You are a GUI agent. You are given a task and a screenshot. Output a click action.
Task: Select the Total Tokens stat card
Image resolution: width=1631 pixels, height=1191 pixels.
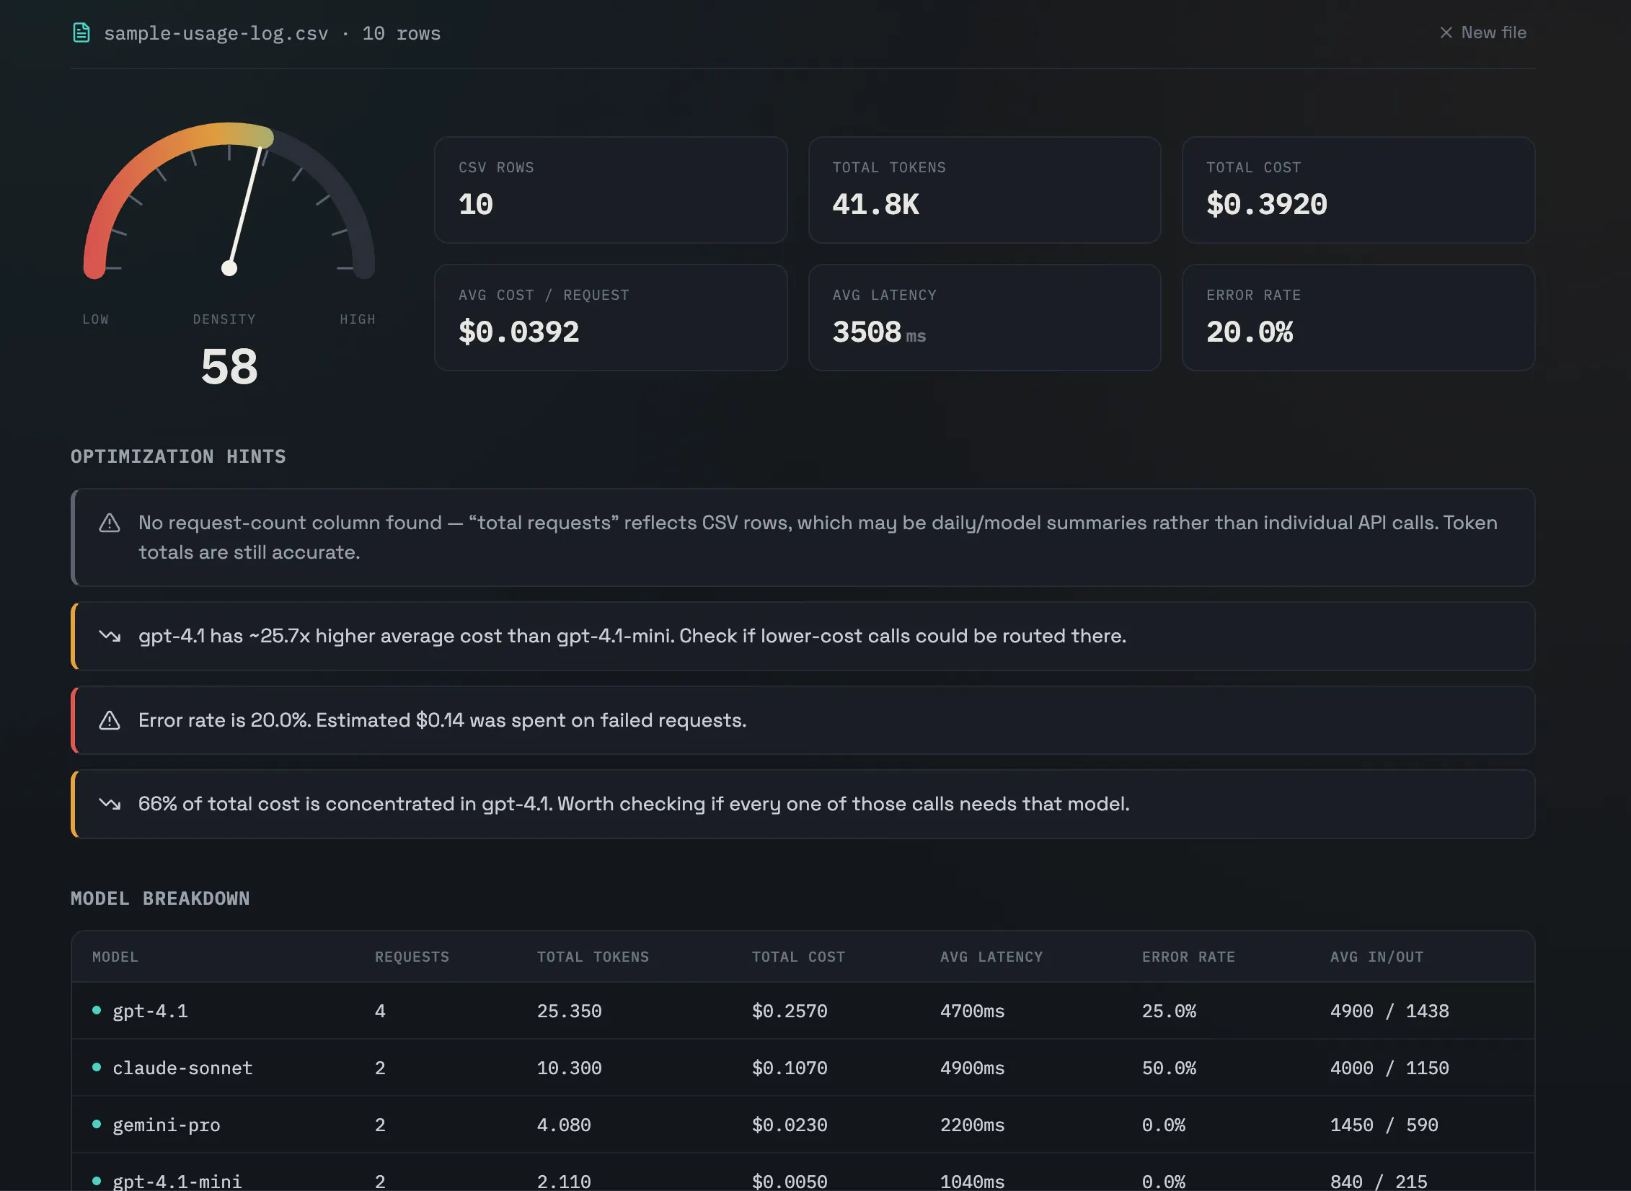click(984, 190)
